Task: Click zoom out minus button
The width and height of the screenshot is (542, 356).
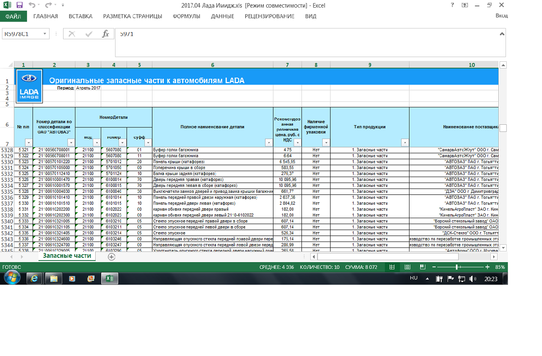Action: click(x=434, y=267)
